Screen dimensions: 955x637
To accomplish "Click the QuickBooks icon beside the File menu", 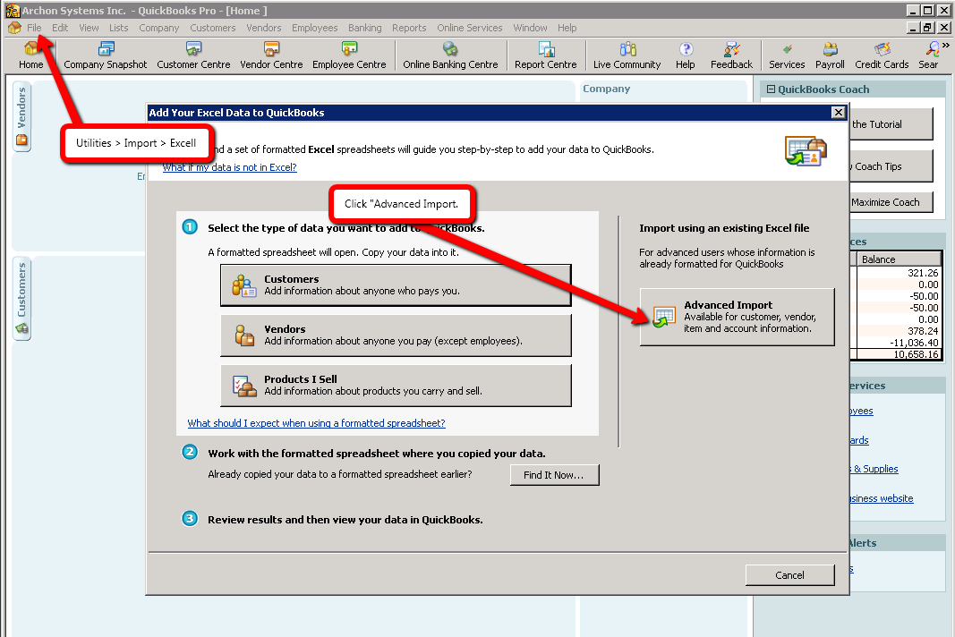I will (x=14, y=28).
